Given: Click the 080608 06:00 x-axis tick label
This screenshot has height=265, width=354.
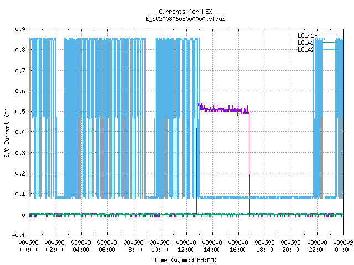Looking at the screenshot, I should point(107,246).
